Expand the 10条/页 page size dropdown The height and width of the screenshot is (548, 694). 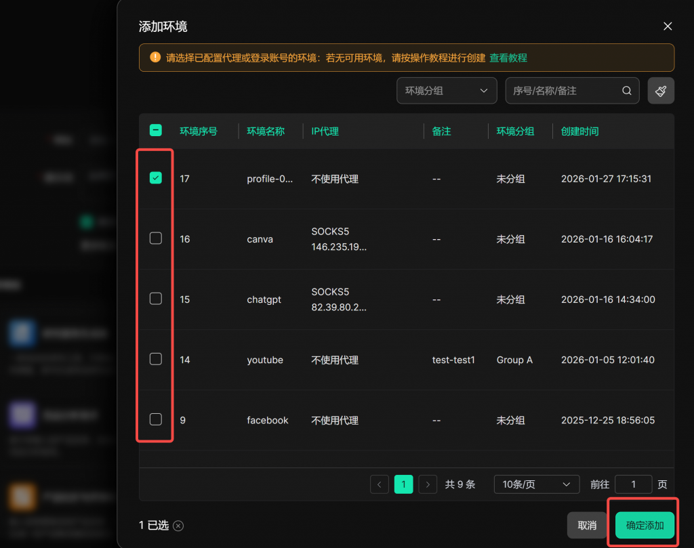[536, 484]
